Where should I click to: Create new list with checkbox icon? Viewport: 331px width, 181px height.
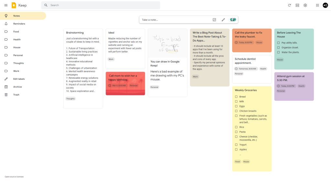214,20
